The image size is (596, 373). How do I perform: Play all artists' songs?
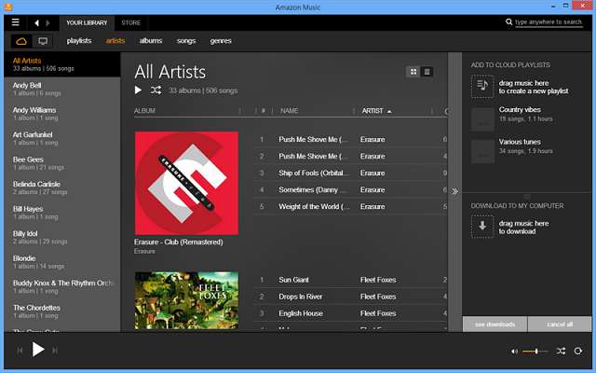click(x=139, y=90)
